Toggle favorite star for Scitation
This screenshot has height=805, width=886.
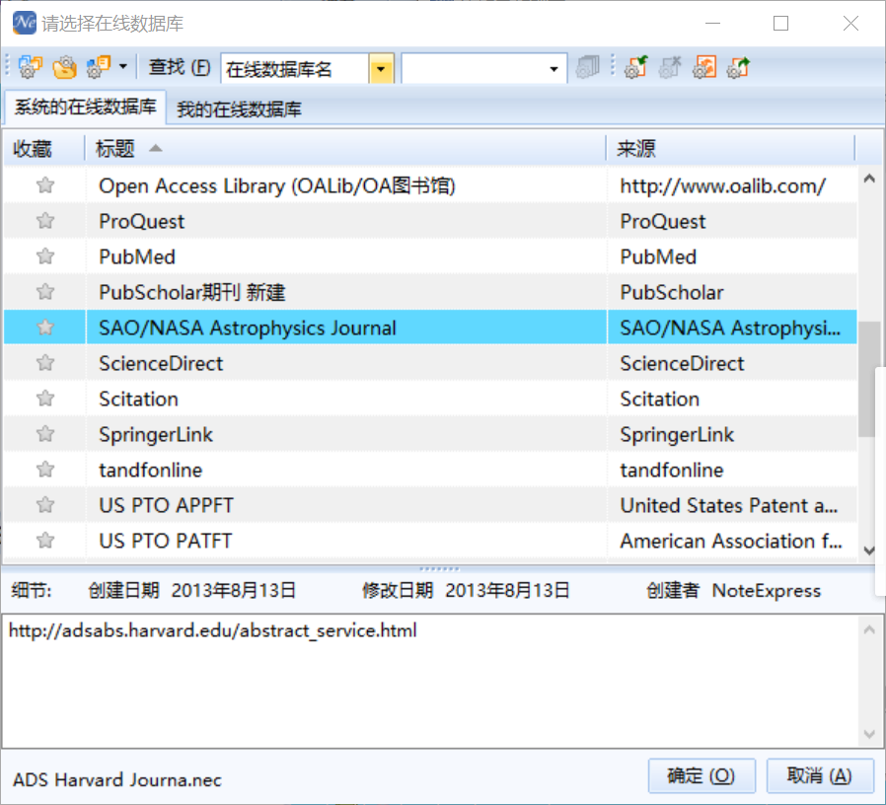click(x=45, y=399)
